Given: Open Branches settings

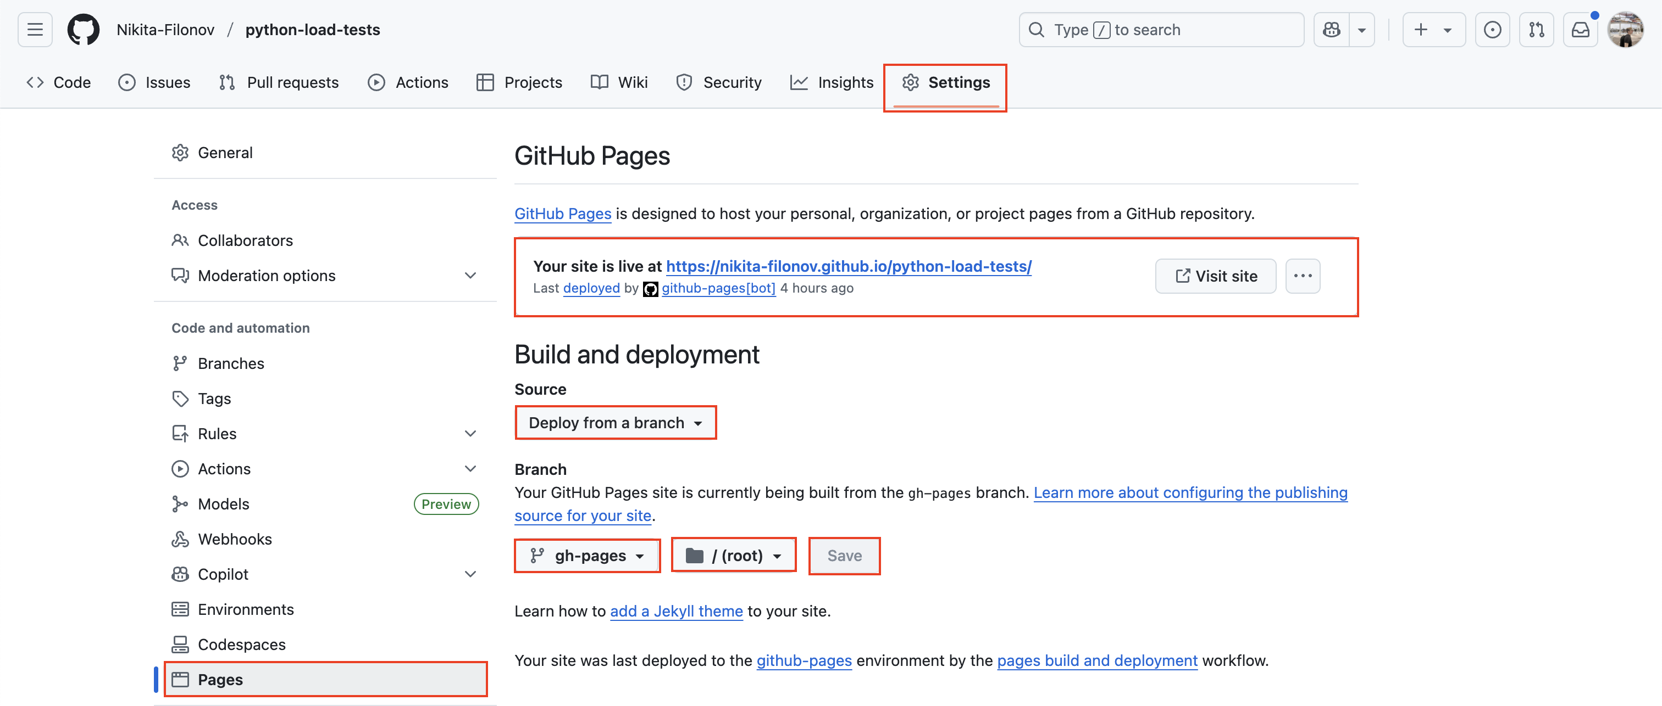Looking at the screenshot, I should (x=325, y=363).
